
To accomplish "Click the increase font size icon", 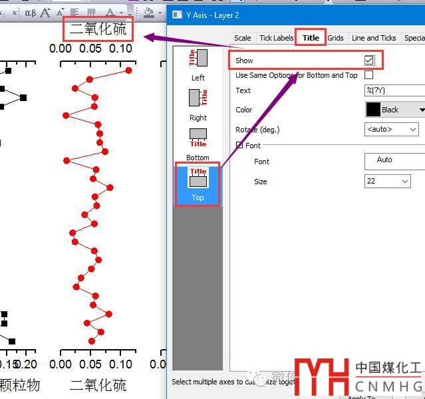I will click(46, 13).
